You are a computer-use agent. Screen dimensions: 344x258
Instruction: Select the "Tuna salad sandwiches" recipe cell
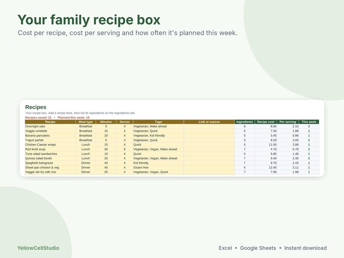pyautogui.click(x=50, y=154)
